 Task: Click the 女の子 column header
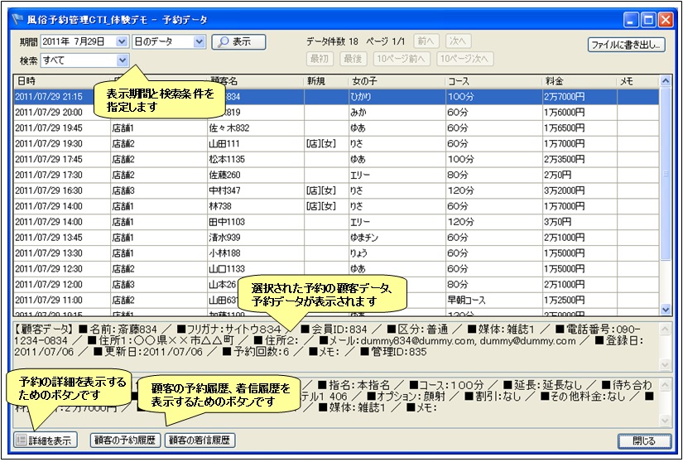click(396, 81)
